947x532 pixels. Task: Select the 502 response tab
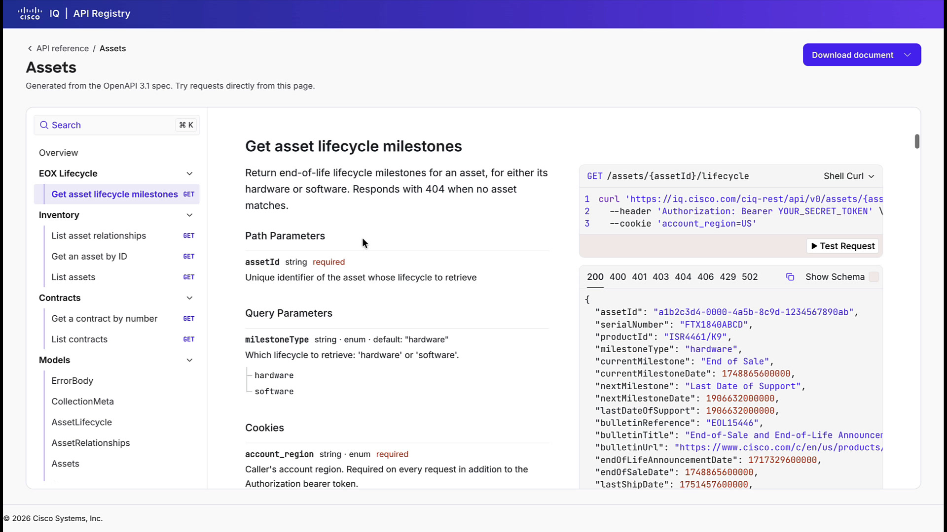[750, 277]
